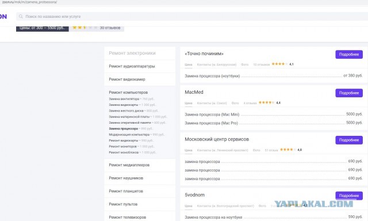Expand Ремонт медиаплееров in the sidebar
This screenshot has height=221, width=368.
[x=129, y=165]
